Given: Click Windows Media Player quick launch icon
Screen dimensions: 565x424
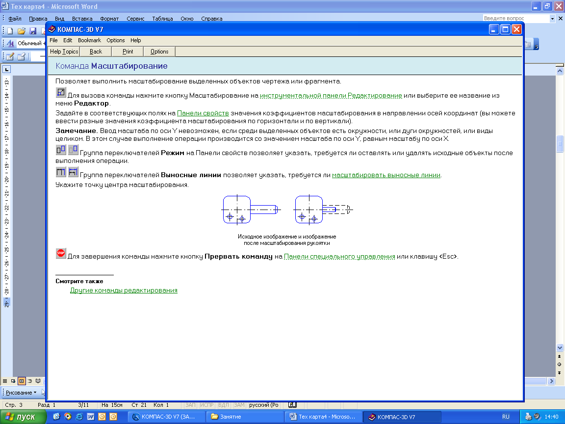Looking at the screenshot, I should (67, 417).
